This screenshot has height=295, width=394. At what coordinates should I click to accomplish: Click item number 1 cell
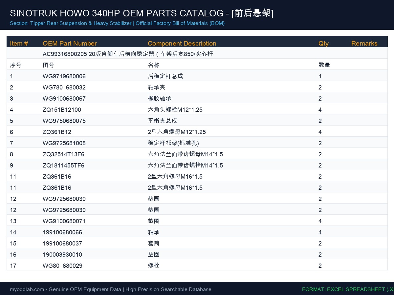pos(11,76)
